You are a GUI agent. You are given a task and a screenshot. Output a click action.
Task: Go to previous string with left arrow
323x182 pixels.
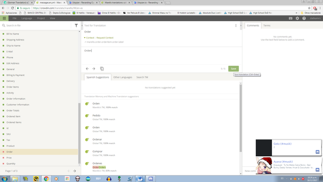(x=87, y=69)
